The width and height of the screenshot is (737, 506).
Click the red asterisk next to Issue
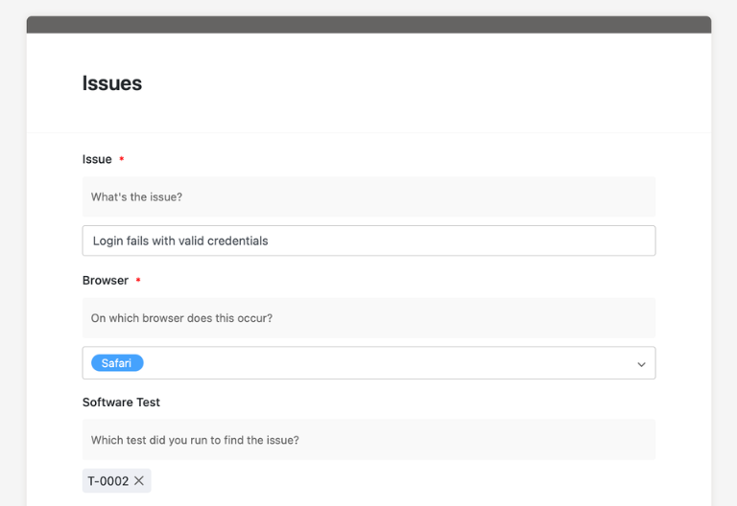tap(122, 160)
